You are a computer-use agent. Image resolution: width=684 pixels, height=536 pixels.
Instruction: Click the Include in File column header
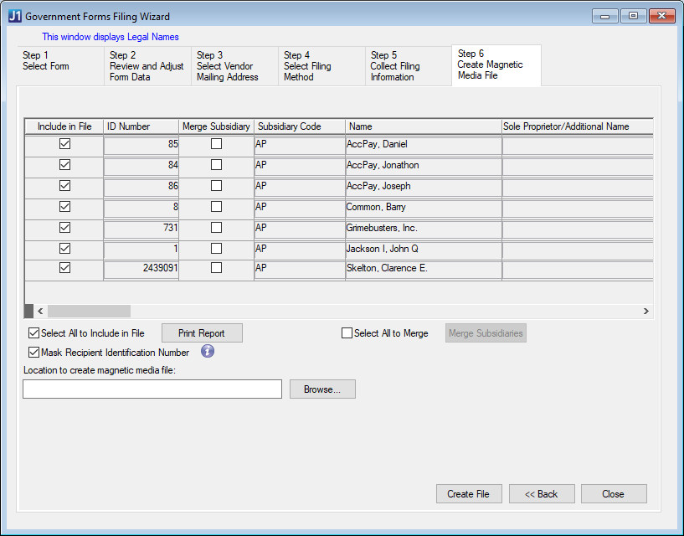point(64,126)
